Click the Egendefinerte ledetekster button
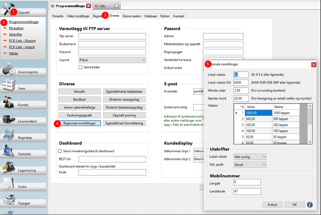 click(x=124, y=92)
